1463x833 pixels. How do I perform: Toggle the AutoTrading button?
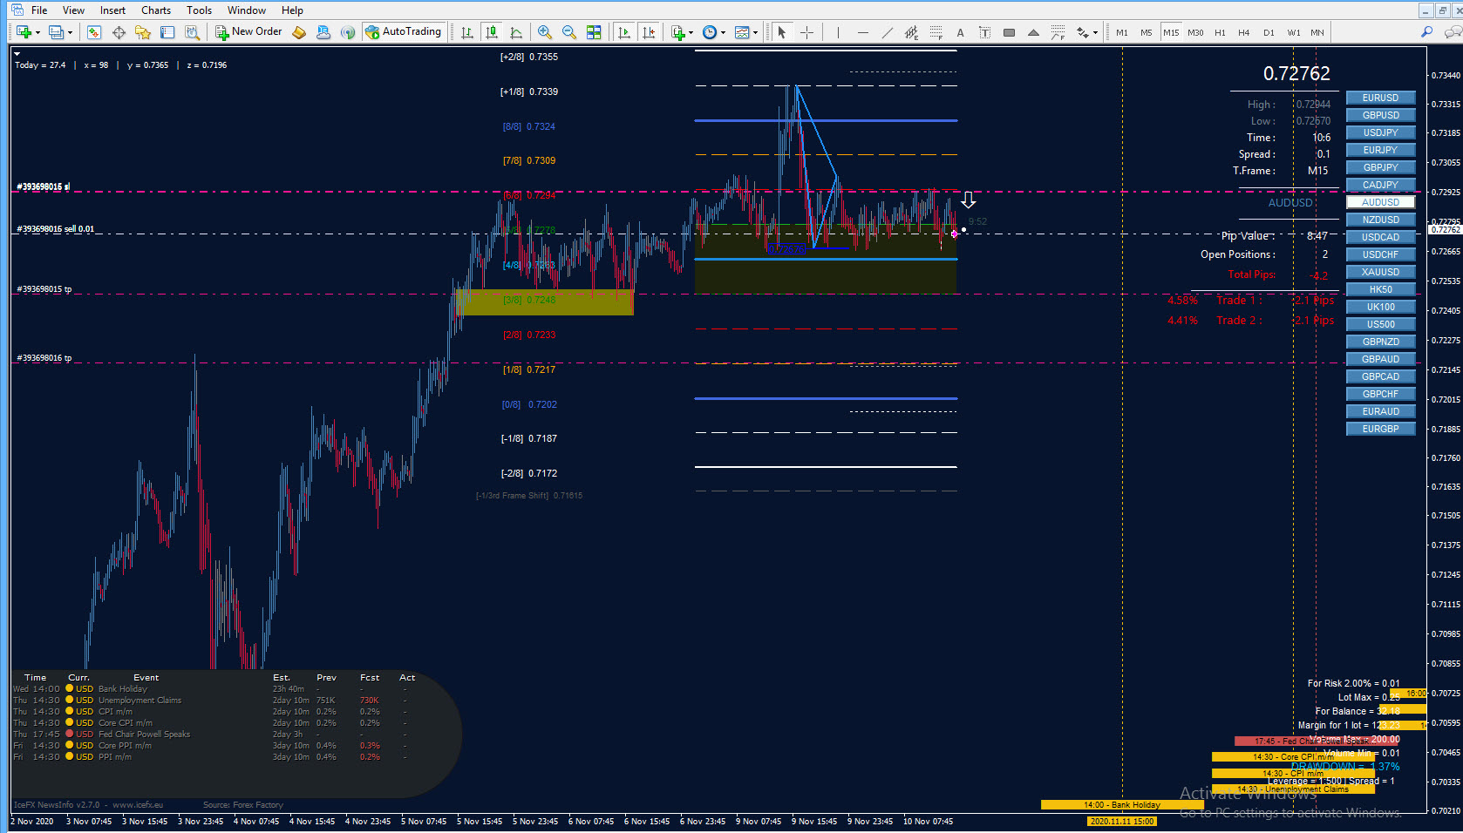click(404, 31)
